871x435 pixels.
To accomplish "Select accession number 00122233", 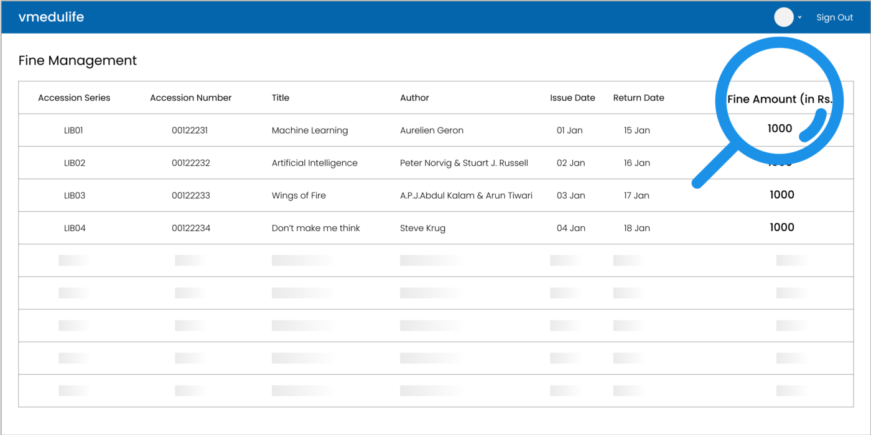I will pyautogui.click(x=190, y=195).
